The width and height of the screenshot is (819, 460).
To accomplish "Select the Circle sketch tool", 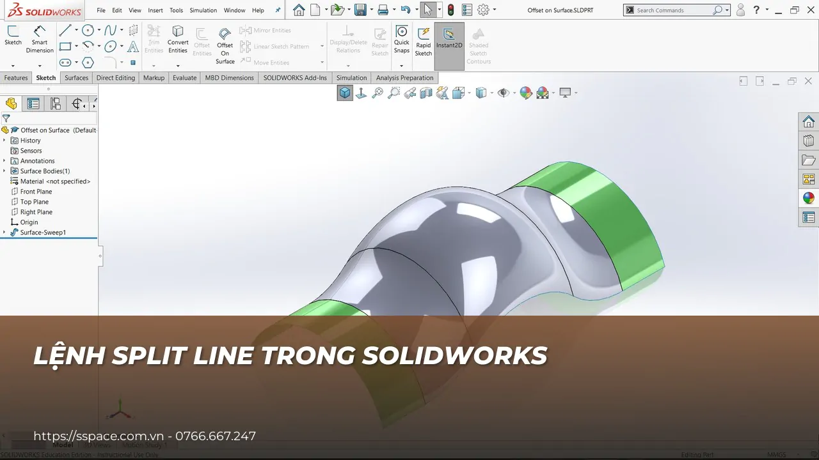I will click(88, 30).
